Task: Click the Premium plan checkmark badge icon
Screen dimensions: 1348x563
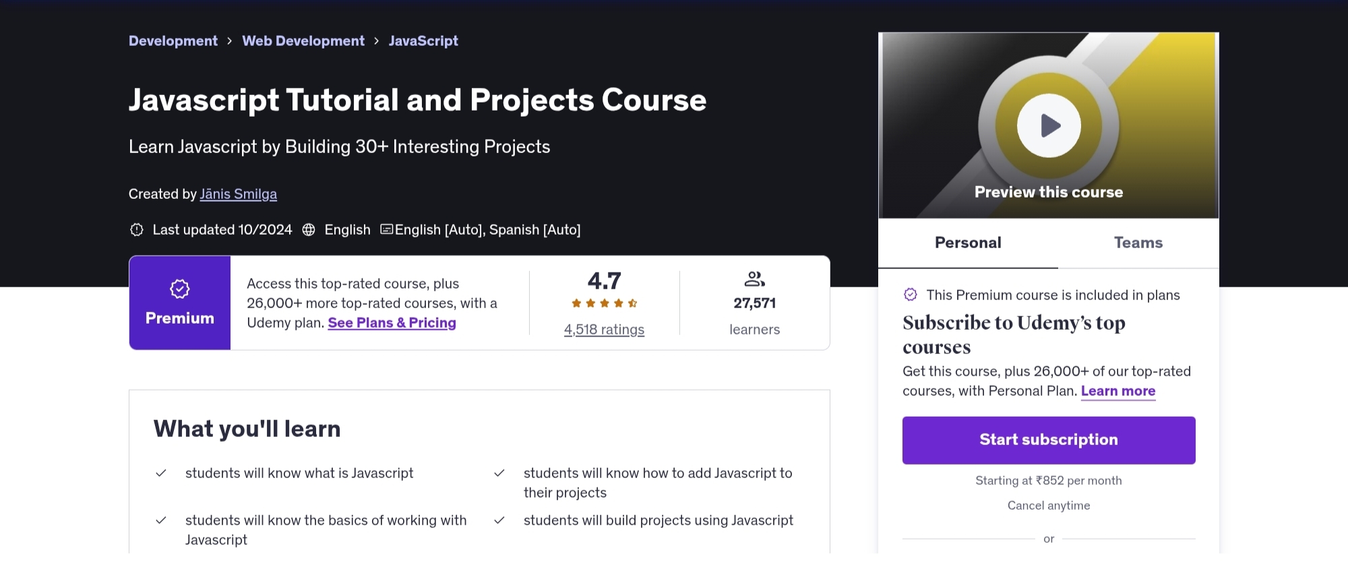Action: point(911,295)
